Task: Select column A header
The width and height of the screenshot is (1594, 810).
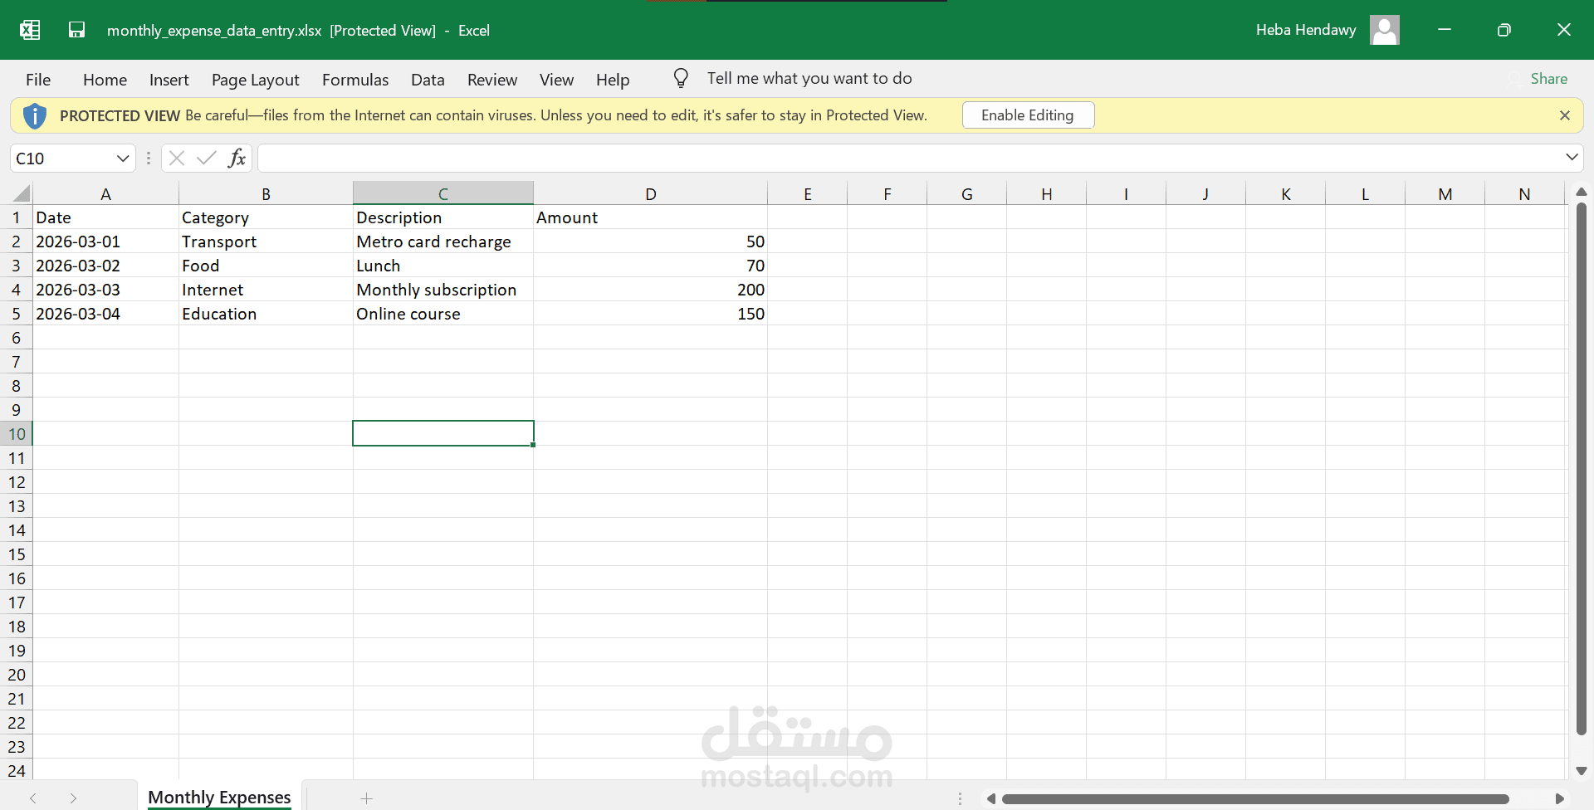Action: pos(105,194)
